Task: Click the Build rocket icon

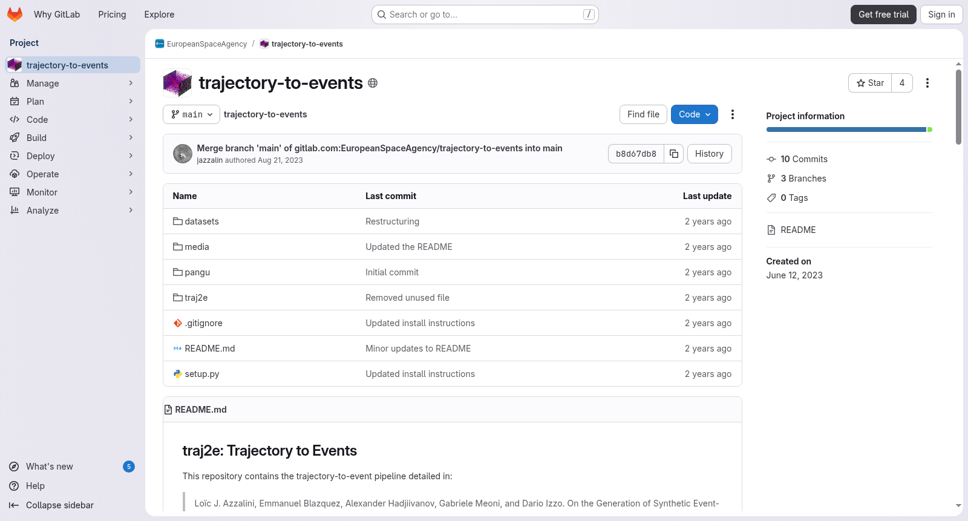Action: (x=15, y=138)
